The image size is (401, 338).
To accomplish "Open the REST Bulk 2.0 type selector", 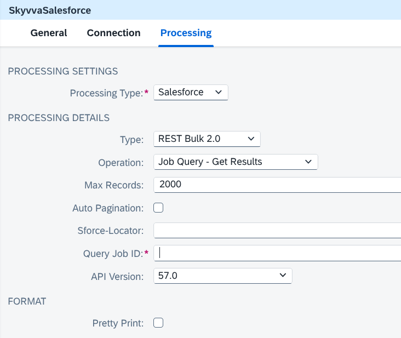I will 207,139.
